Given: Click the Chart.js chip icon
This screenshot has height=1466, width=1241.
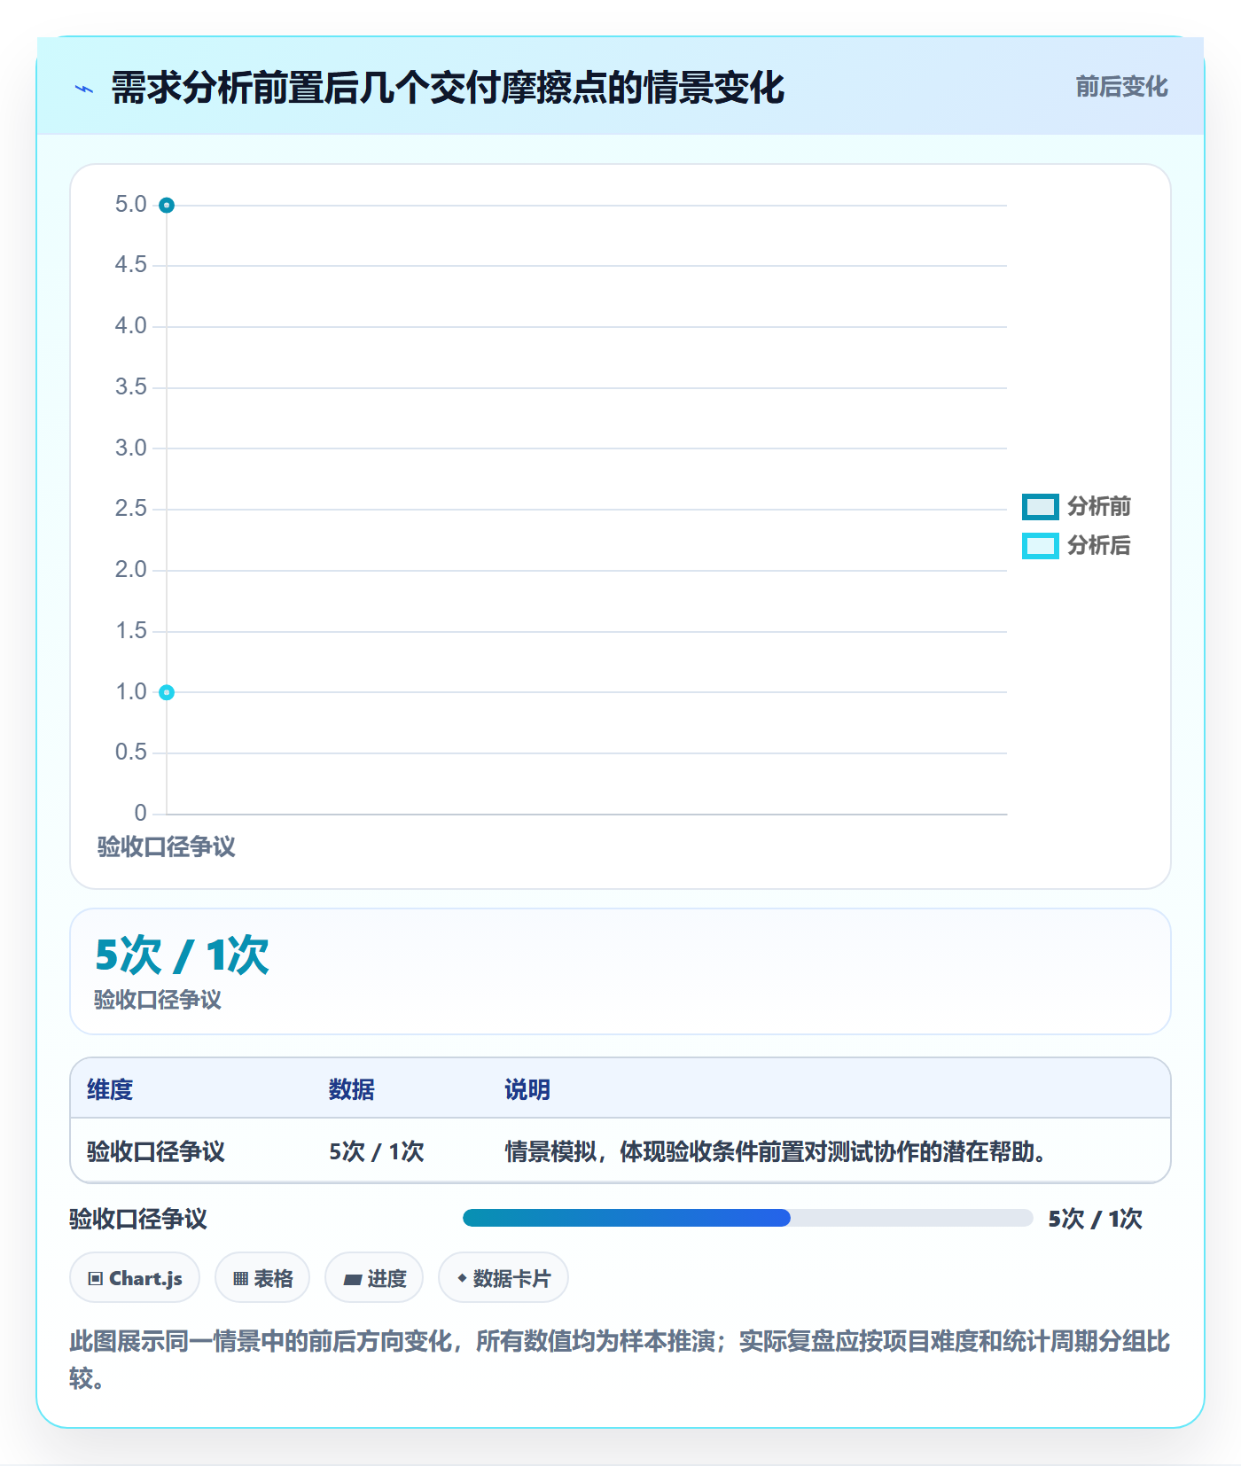Looking at the screenshot, I should point(96,1278).
